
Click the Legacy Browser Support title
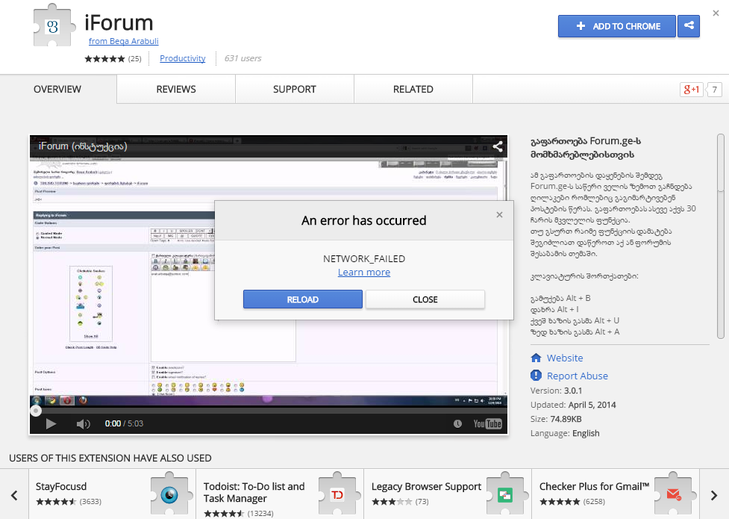[x=426, y=486]
